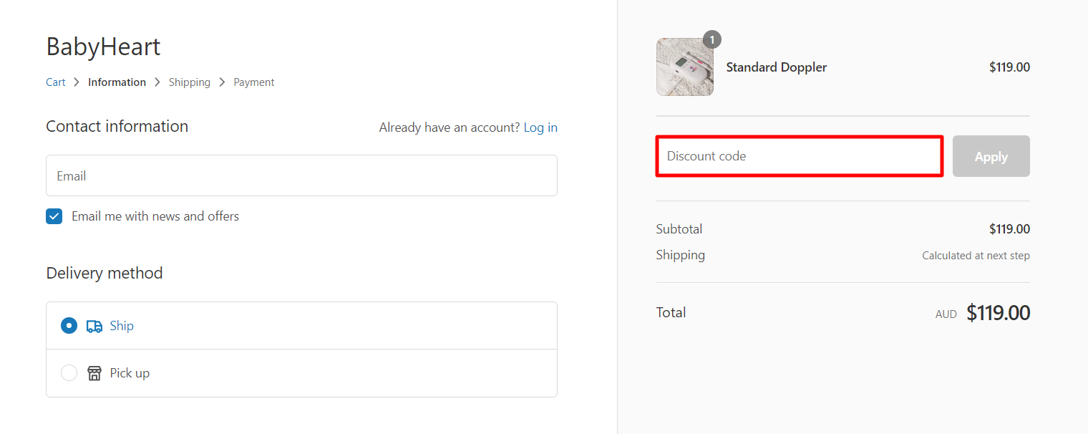This screenshot has width=1088, height=434.
Task: Click the Standard Doppler product name
Action: (776, 67)
